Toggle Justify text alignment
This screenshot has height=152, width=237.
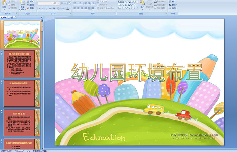click(86, 8)
